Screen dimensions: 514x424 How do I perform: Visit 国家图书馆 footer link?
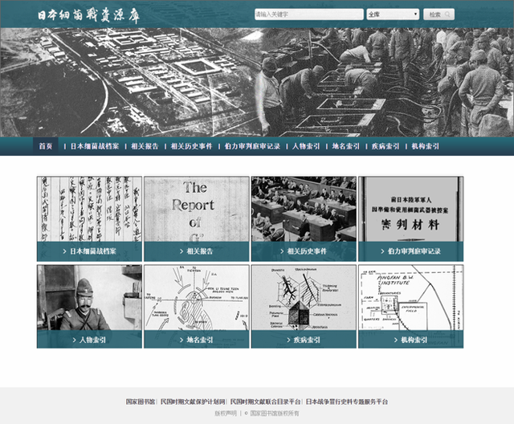[x=141, y=402]
